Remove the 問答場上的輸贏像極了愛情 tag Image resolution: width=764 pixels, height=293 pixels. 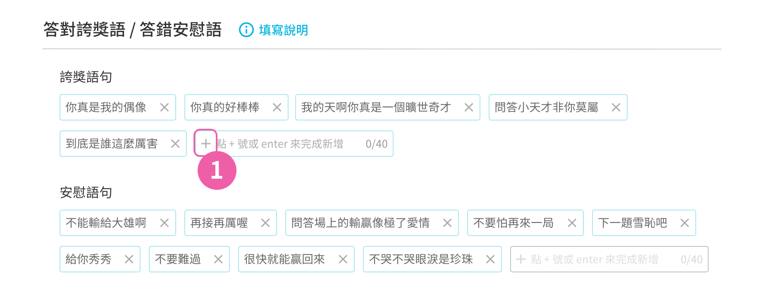(x=447, y=223)
